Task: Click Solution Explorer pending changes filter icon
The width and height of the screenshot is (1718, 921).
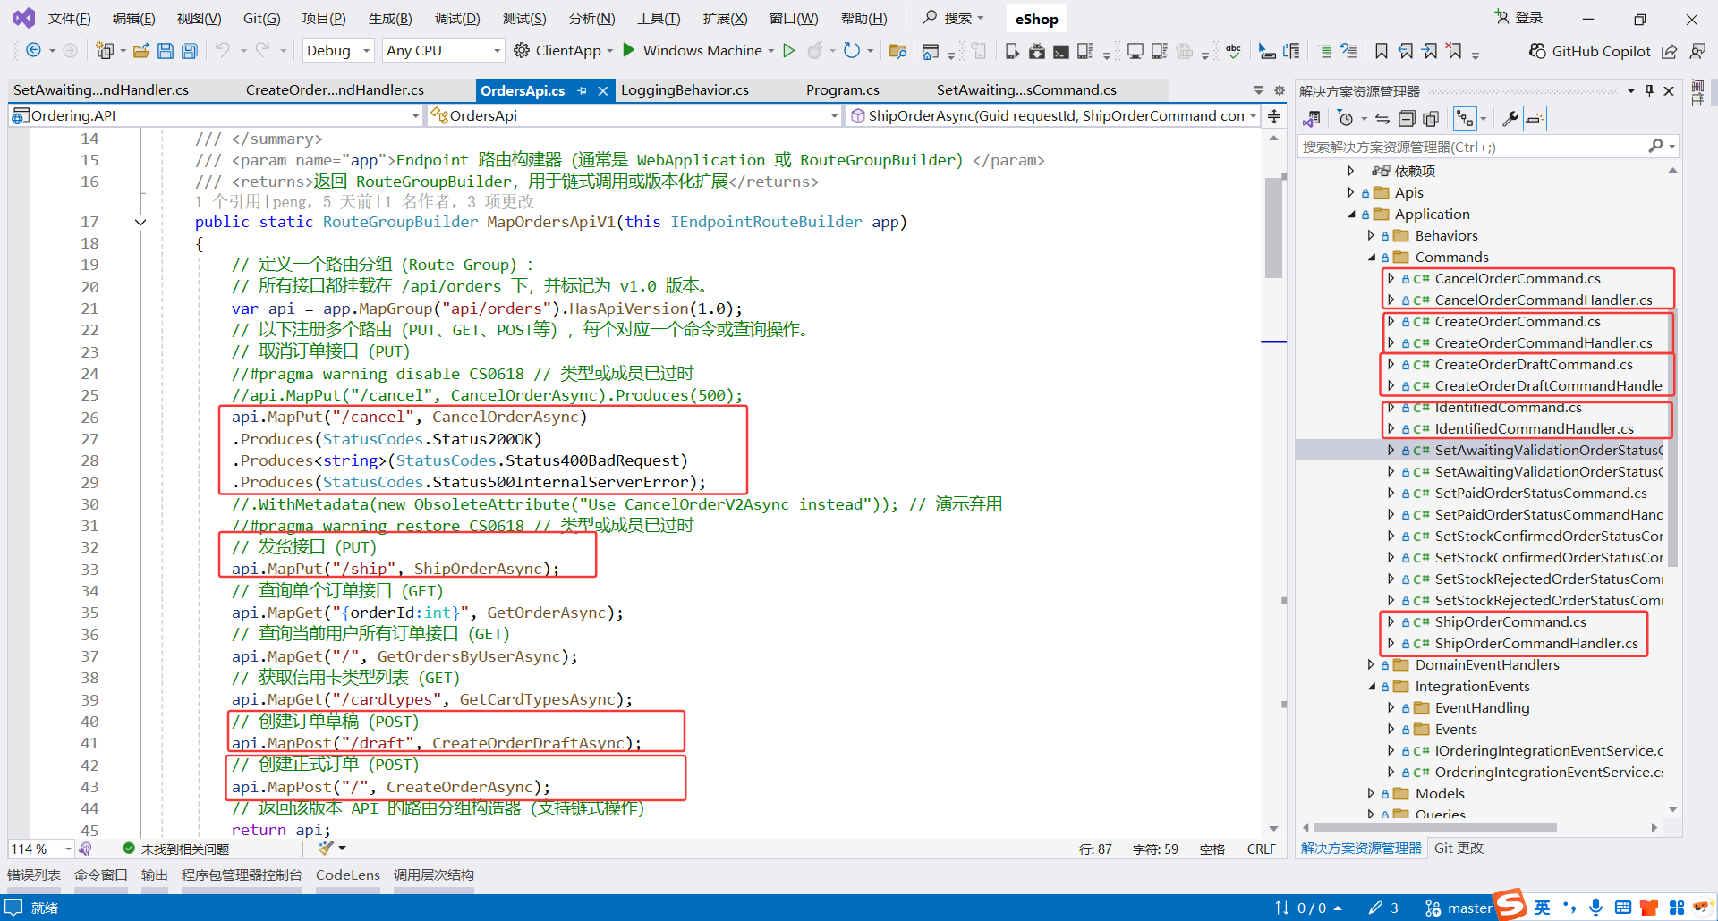Action: tap(1345, 118)
